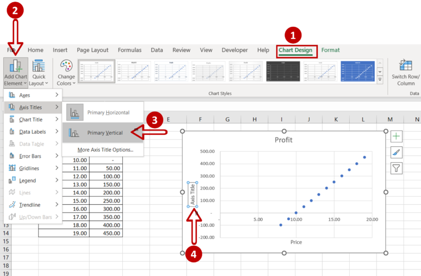Click More Axis Title Options

[105, 150]
